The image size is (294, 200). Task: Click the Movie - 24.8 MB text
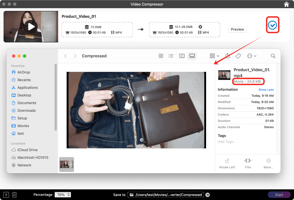point(247,81)
